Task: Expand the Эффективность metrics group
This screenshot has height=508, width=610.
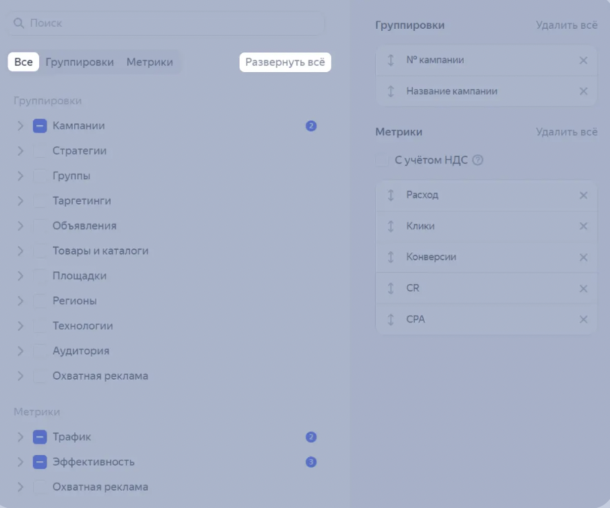Action: (20, 462)
